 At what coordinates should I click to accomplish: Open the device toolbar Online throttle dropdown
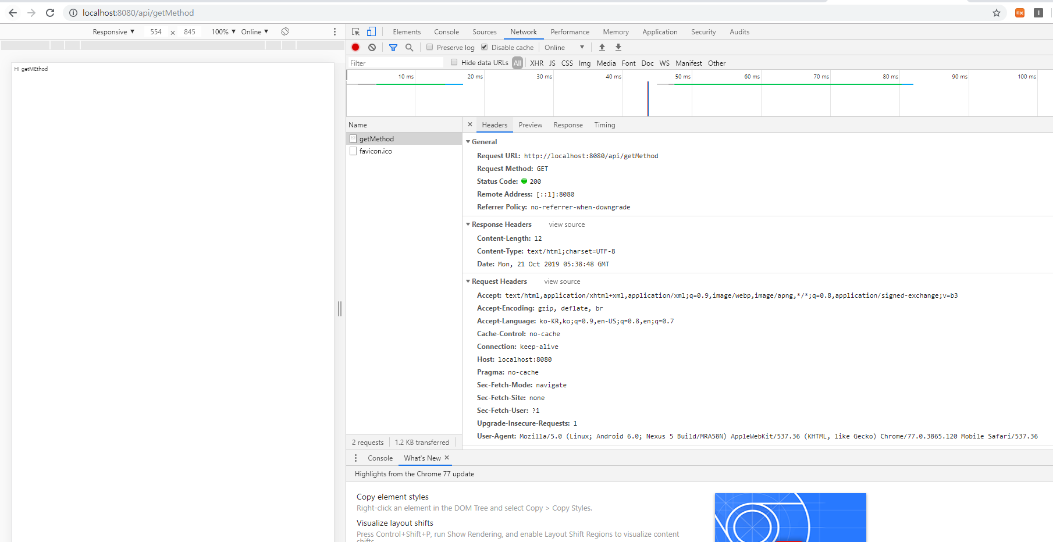[x=255, y=32]
